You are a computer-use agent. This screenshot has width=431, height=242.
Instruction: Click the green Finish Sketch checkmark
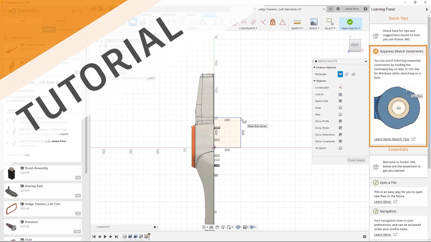point(350,22)
